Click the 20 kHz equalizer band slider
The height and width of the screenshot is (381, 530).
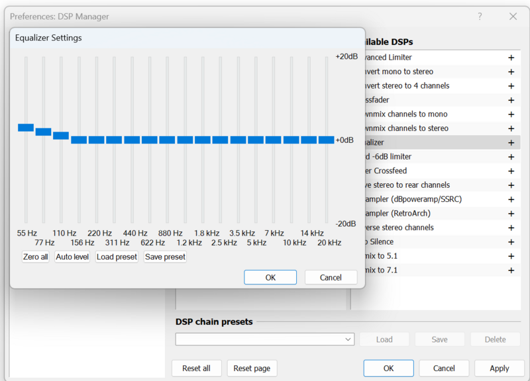327,140
